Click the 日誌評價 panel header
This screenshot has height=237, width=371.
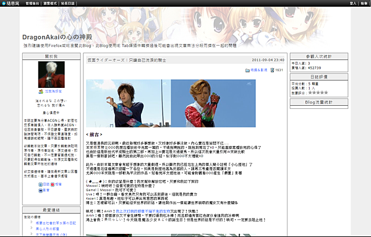(319, 77)
